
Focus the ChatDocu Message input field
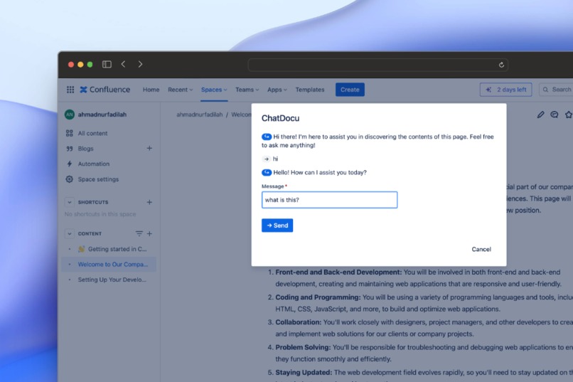click(x=329, y=200)
